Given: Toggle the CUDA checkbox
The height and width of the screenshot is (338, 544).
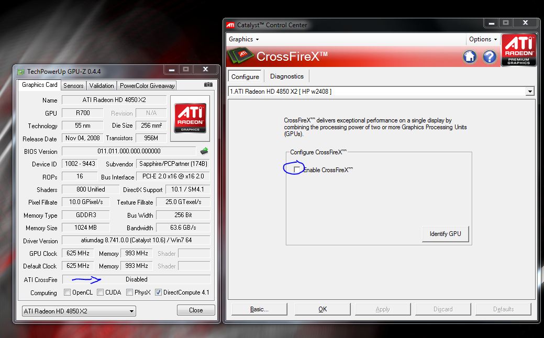Looking at the screenshot, I should click(100, 292).
